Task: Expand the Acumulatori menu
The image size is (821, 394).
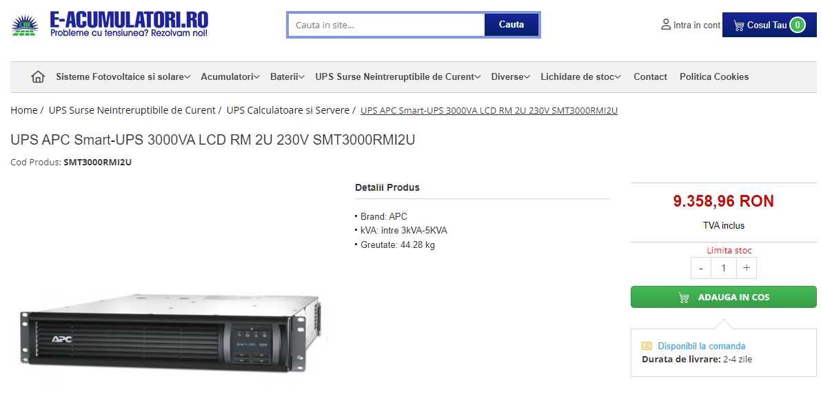Action: 230,77
